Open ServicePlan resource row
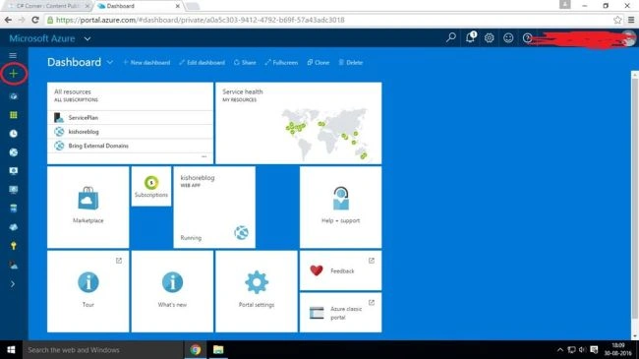 tap(130, 117)
